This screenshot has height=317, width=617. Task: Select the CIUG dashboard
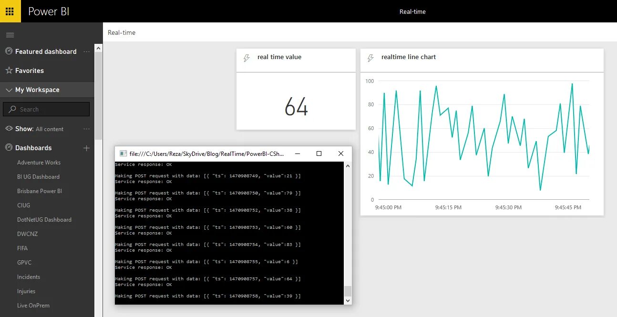coord(23,205)
